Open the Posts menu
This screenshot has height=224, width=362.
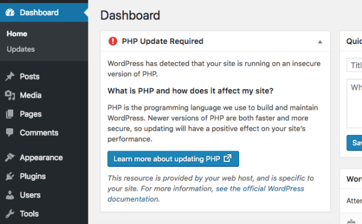[x=44, y=76]
